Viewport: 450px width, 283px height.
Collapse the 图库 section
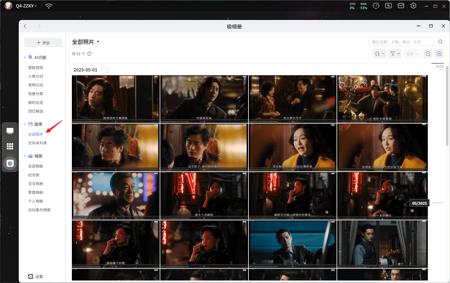pyautogui.click(x=25, y=124)
